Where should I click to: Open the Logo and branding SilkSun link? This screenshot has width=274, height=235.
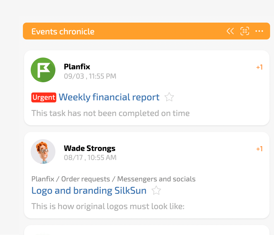click(x=89, y=191)
